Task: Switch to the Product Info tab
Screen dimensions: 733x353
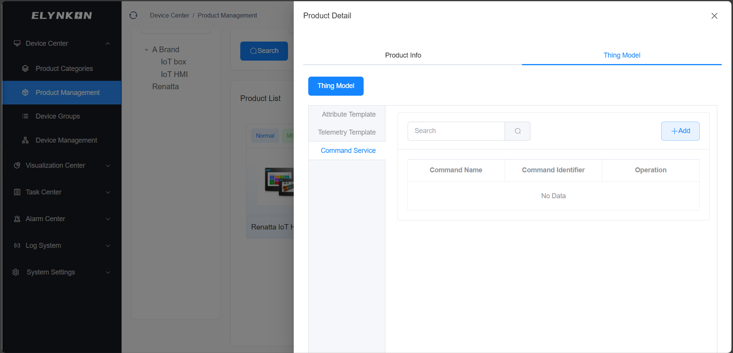Action: 403,55
